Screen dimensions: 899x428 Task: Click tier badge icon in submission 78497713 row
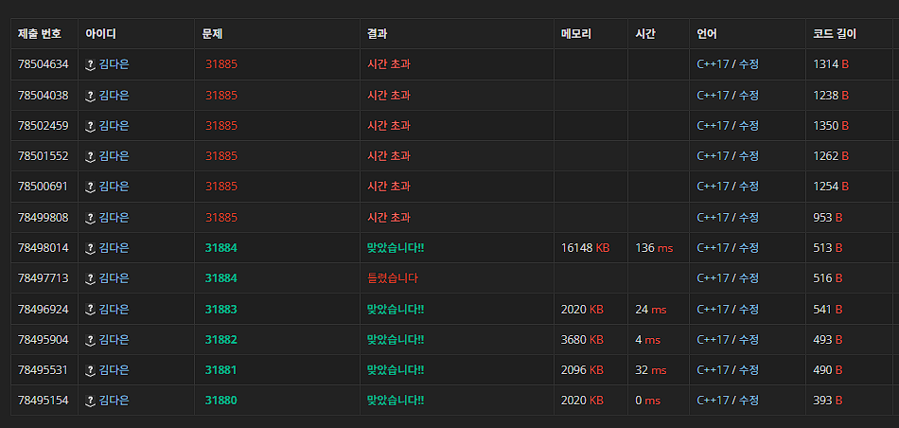click(90, 278)
